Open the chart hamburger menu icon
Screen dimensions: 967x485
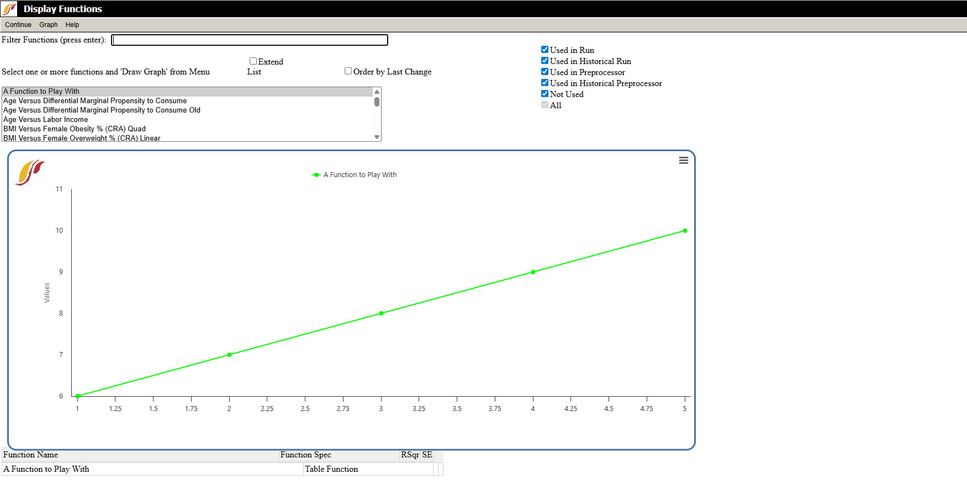pos(683,161)
